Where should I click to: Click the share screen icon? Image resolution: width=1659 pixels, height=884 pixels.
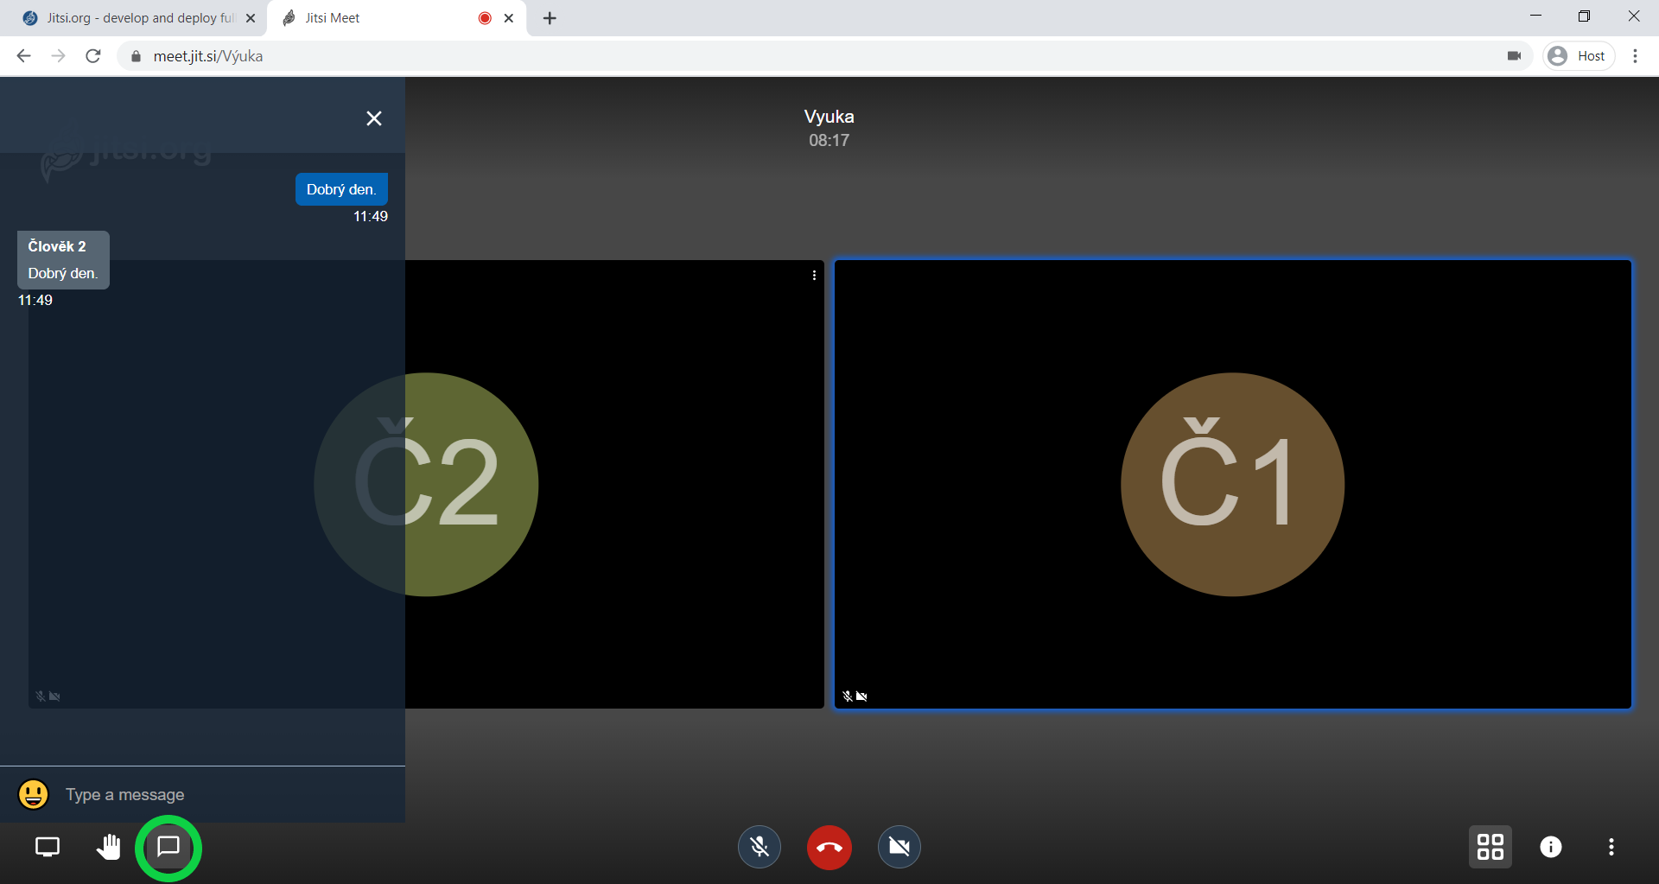[x=48, y=847]
